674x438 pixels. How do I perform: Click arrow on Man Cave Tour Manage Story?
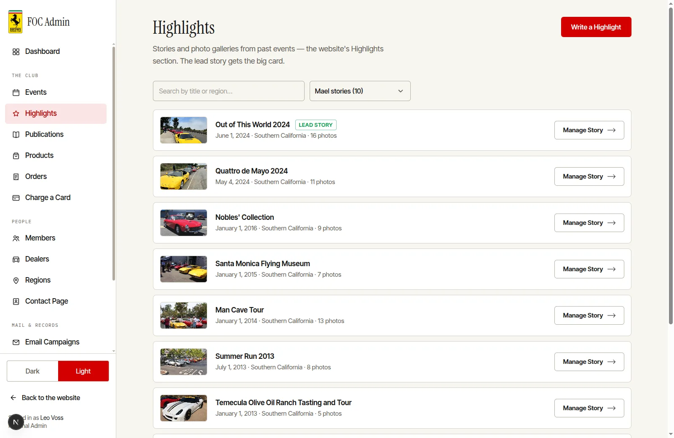(x=612, y=315)
